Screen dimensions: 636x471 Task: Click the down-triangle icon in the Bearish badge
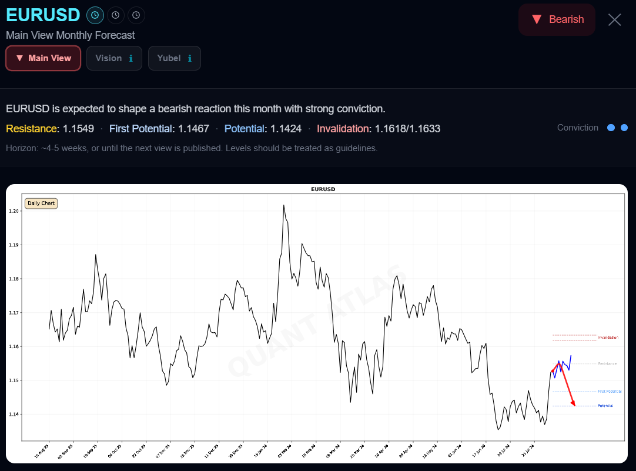537,19
